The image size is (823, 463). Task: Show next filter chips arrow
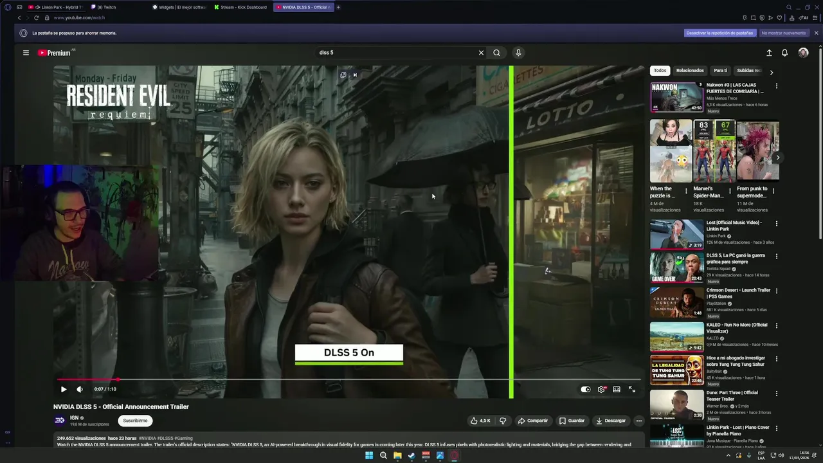coord(772,72)
